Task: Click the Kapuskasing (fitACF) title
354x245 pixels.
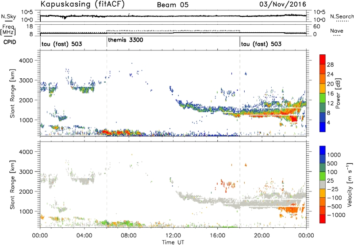Action: pos(83,4)
